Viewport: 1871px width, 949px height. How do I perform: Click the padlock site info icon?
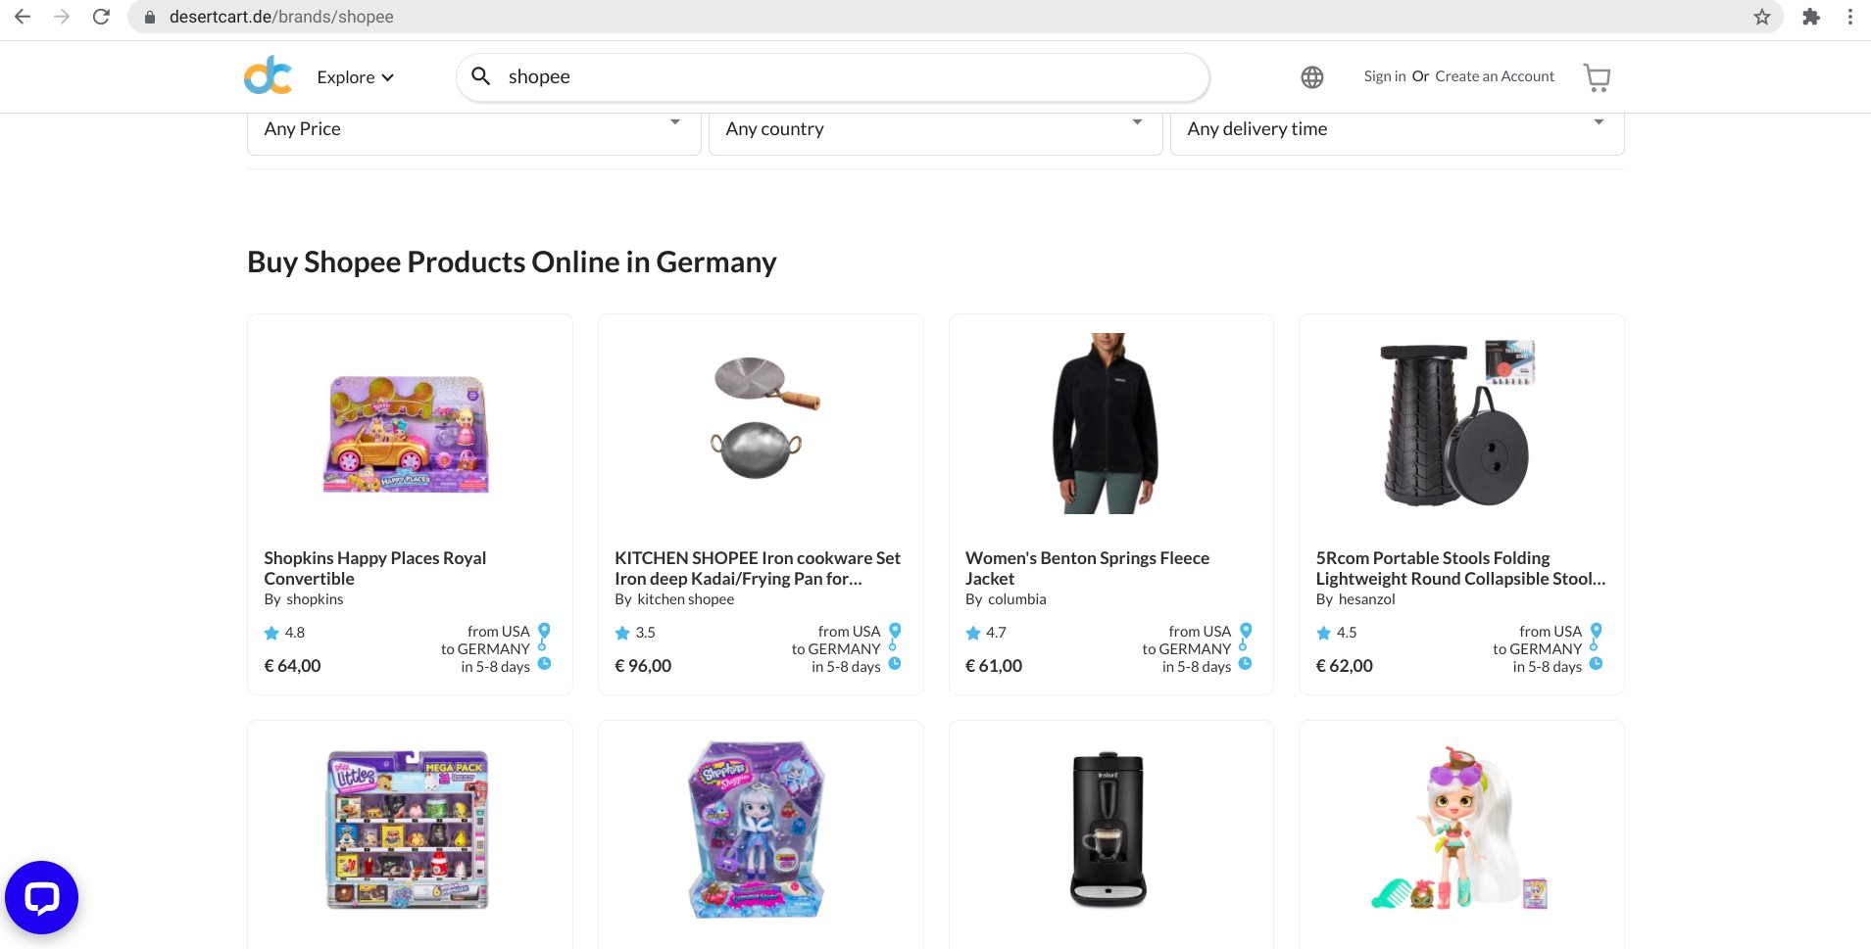150,18
